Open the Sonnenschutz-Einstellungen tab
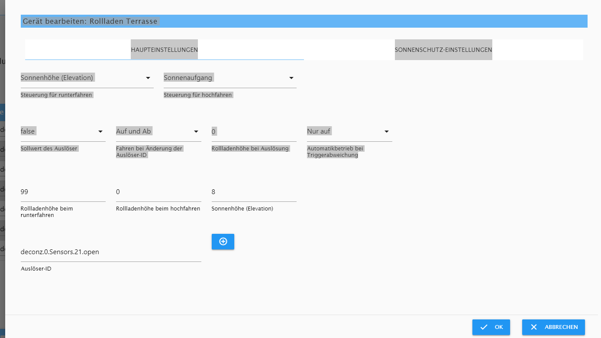This screenshot has height=338, width=601. (443, 50)
